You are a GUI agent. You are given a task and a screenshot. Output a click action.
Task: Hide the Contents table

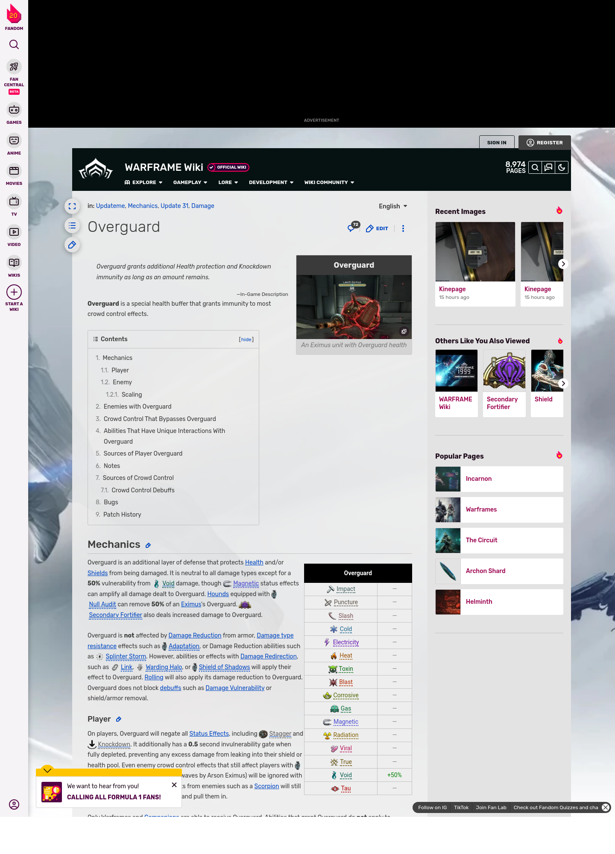coord(246,339)
